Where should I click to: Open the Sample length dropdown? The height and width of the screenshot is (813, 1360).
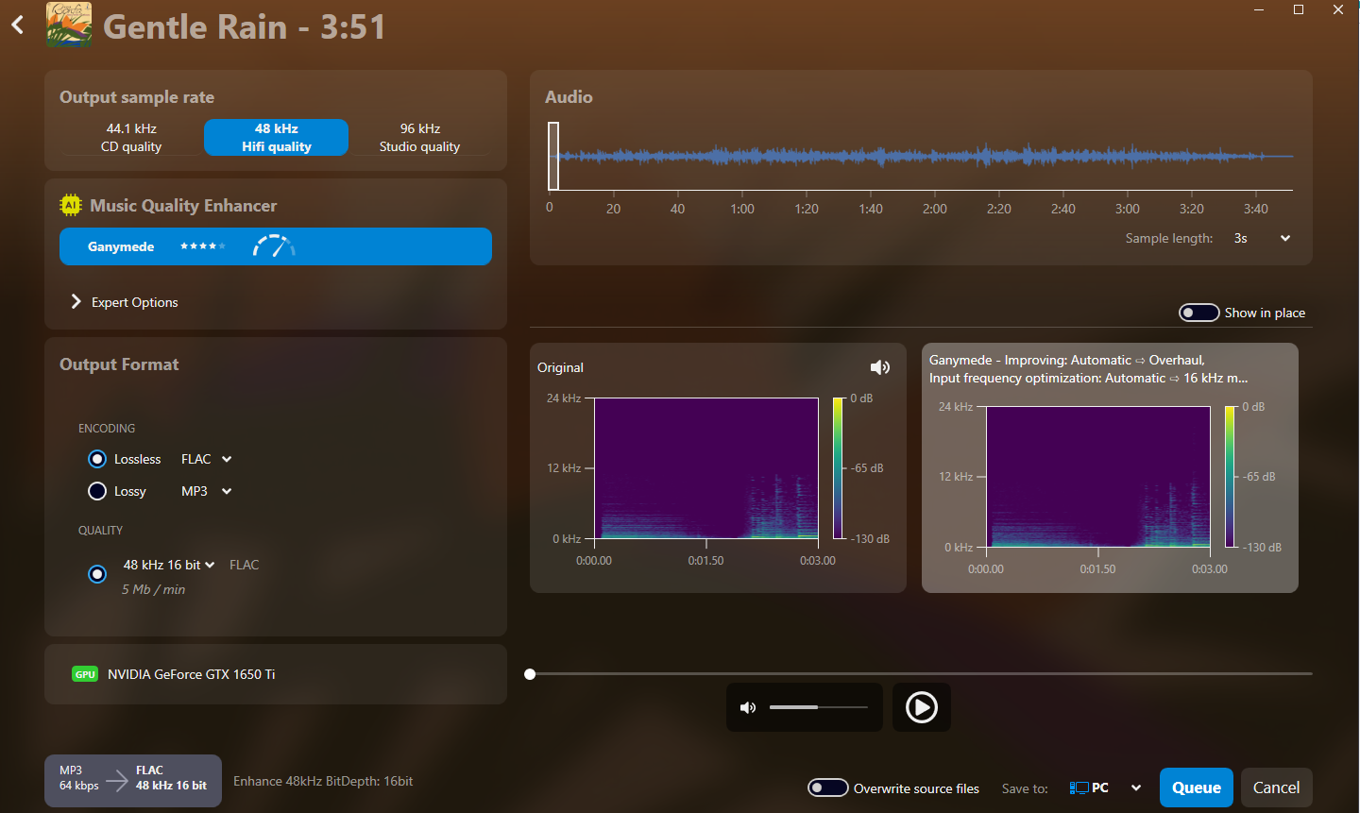(1283, 238)
